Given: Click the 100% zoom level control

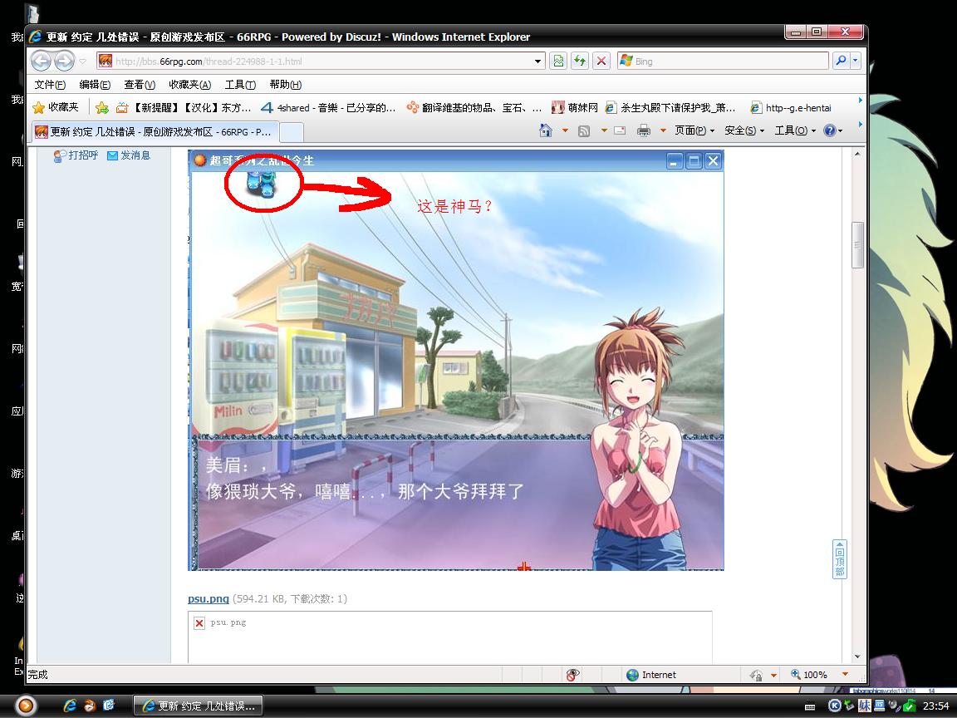Looking at the screenshot, I should pos(817,675).
